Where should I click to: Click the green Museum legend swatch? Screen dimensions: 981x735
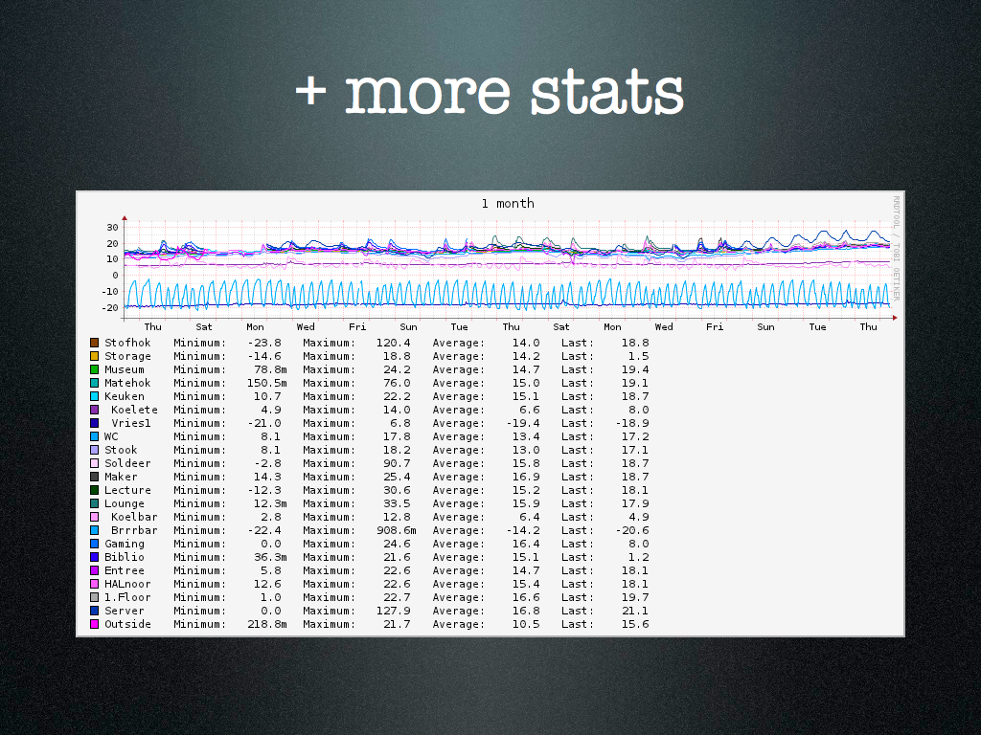tap(94, 369)
